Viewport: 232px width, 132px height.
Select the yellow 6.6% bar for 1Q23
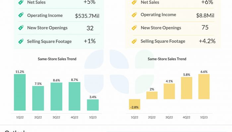[204, 86]
